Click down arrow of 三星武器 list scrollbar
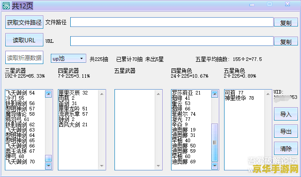The width and height of the screenshot is (301, 177). (x=48, y=166)
